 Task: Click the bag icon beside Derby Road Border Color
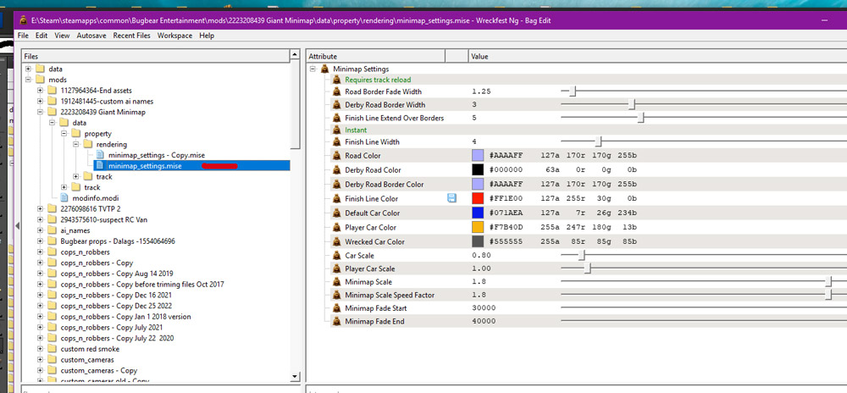pyautogui.click(x=336, y=184)
